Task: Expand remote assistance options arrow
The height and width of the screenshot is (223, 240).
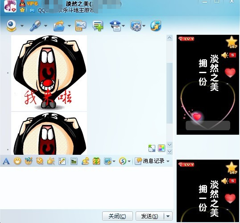Action: 144,26
